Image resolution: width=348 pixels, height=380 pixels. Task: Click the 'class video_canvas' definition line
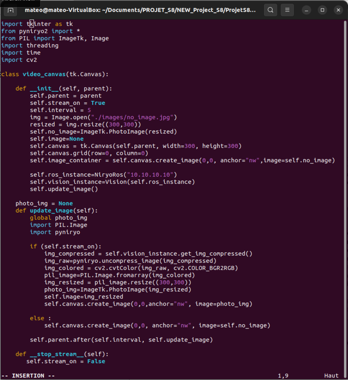click(x=55, y=74)
